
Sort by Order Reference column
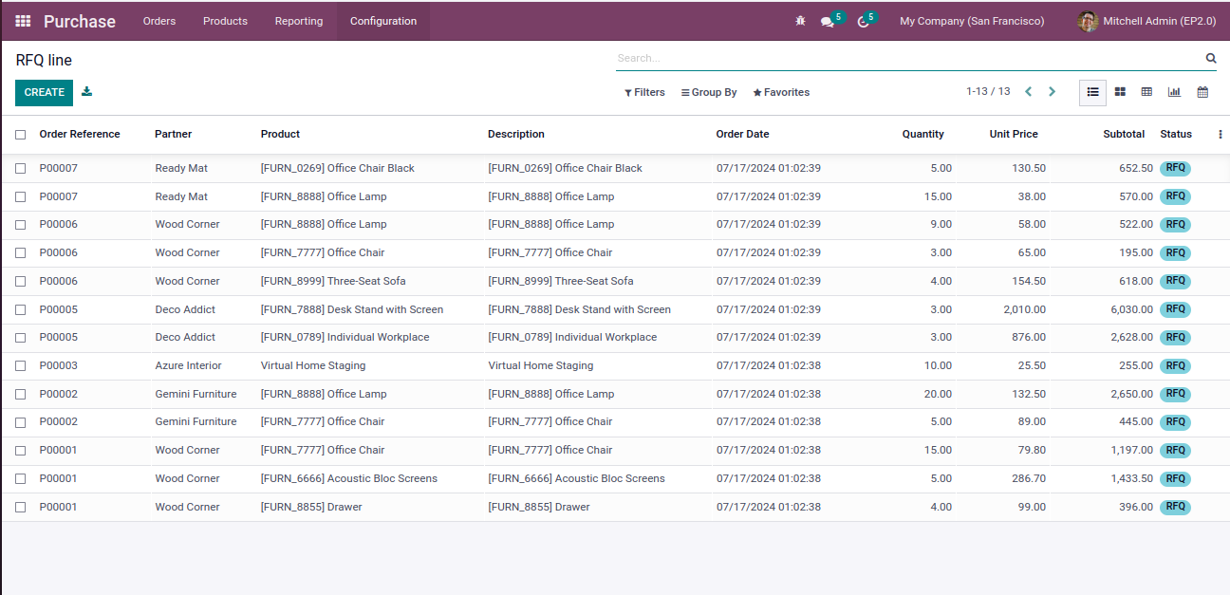[80, 134]
